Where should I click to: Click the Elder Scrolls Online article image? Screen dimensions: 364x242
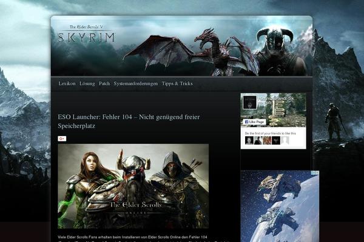(x=133, y=186)
